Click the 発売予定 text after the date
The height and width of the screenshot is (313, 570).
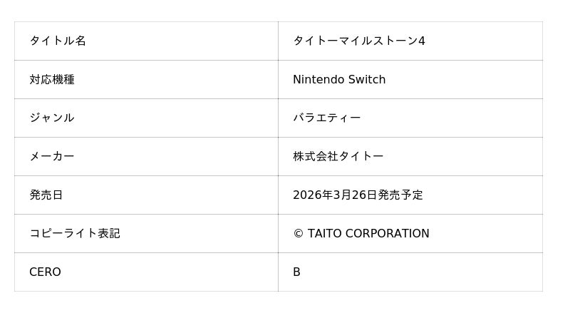point(400,195)
